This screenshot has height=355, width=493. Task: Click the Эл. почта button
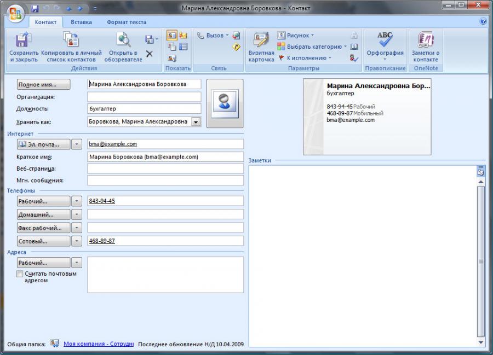coord(43,144)
